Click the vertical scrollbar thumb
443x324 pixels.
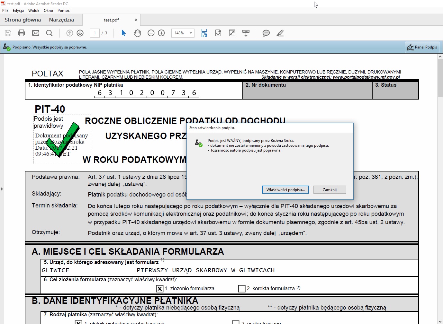[x=440, y=78]
